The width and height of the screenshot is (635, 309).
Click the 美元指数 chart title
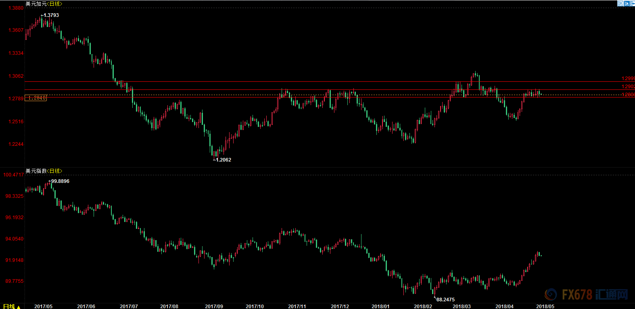point(36,171)
